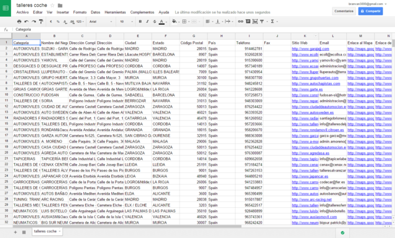395x238 pixels.
Task: Click the last modification status text
Action: [222, 12]
